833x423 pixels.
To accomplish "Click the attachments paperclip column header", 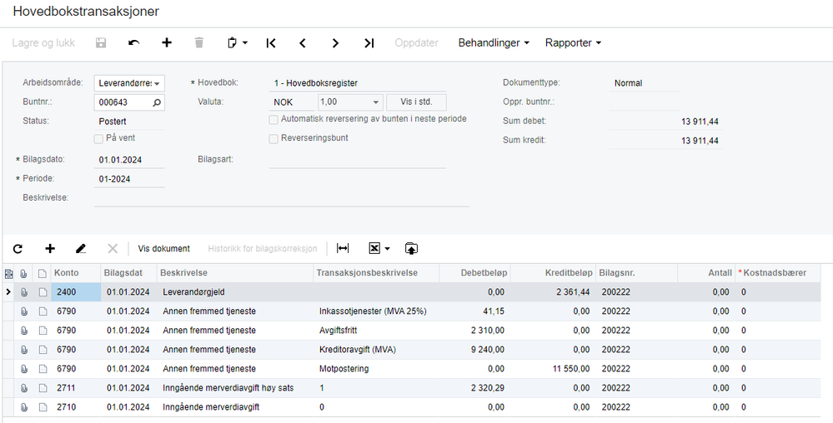I will click(23, 273).
